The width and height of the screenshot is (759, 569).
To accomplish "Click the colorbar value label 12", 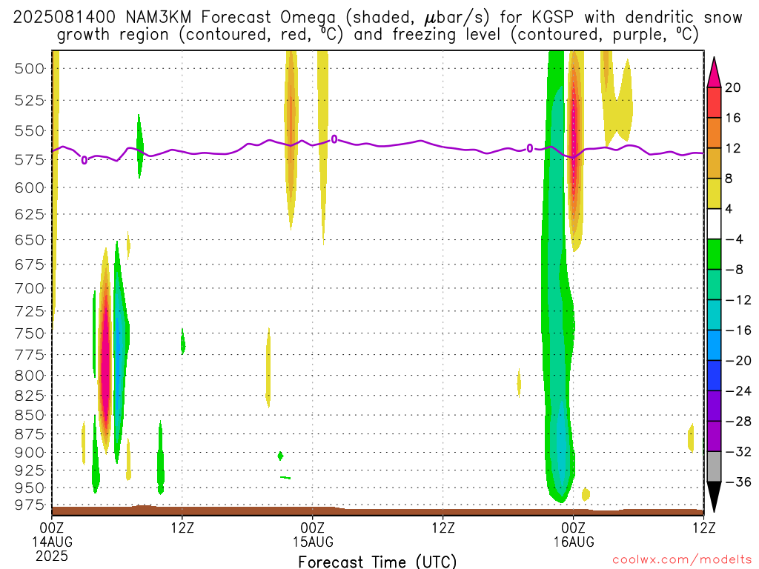I will [733, 148].
